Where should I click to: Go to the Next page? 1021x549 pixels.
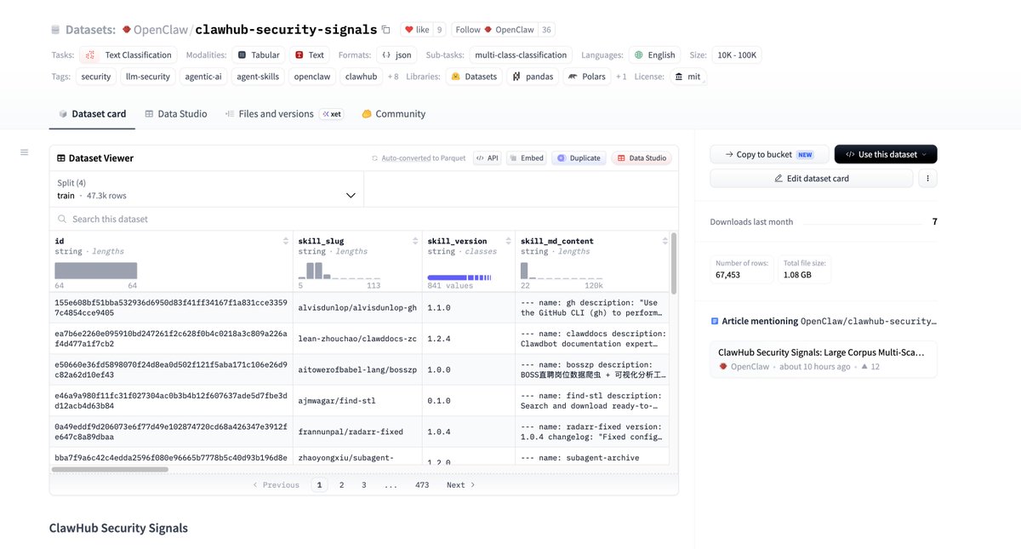point(460,485)
